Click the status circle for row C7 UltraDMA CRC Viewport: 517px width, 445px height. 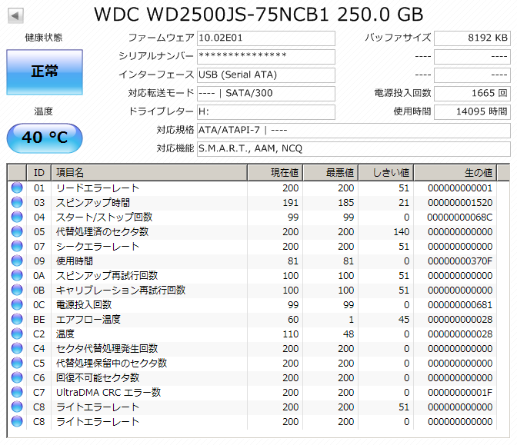[x=17, y=392]
